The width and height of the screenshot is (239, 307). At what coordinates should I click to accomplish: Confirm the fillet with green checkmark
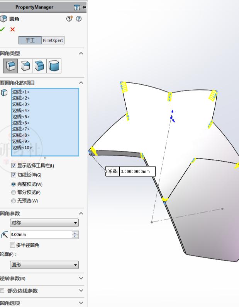click(x=2, y=29)
